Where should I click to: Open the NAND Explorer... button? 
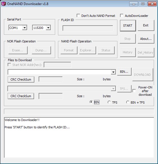click(88, 50)
